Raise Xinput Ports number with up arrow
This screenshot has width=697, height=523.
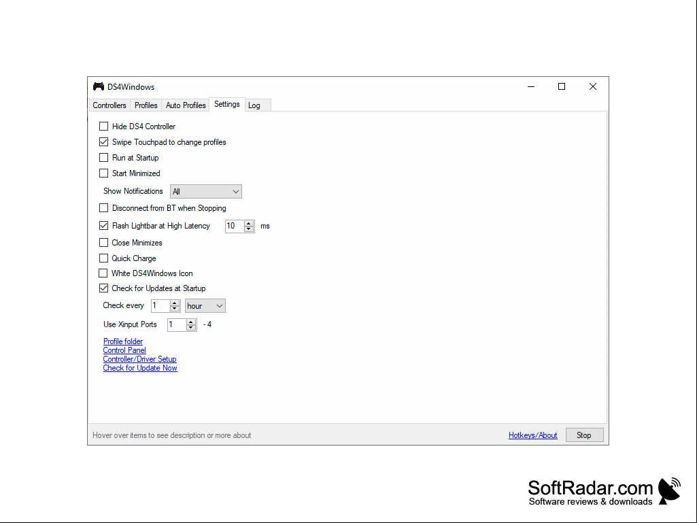[x=191, y=322]
